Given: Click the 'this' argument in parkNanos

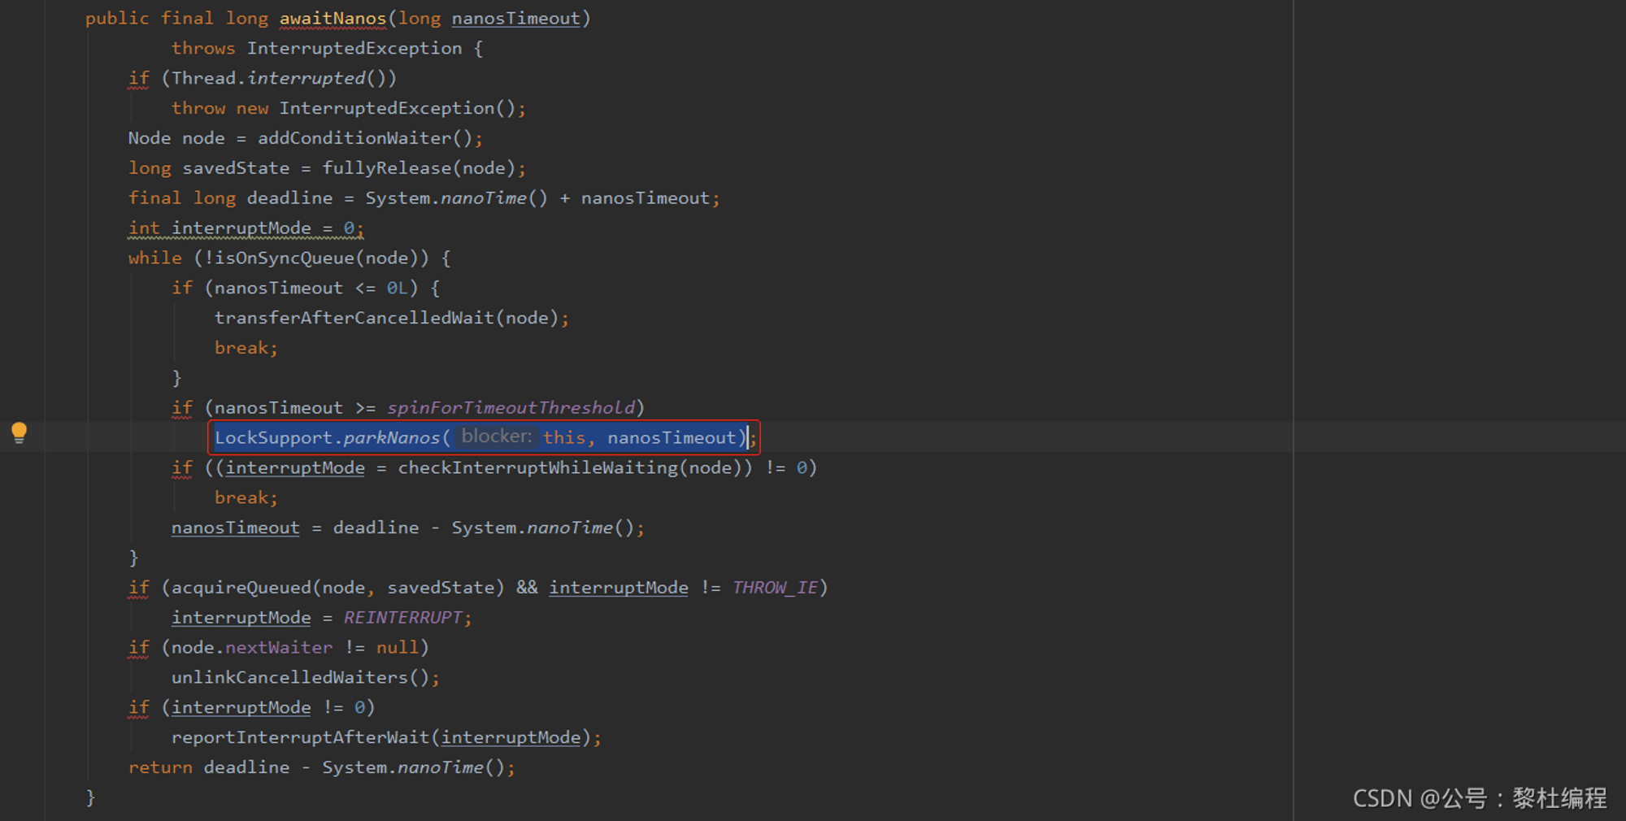Looking at the screenshot, I should (x=564, y=438).
